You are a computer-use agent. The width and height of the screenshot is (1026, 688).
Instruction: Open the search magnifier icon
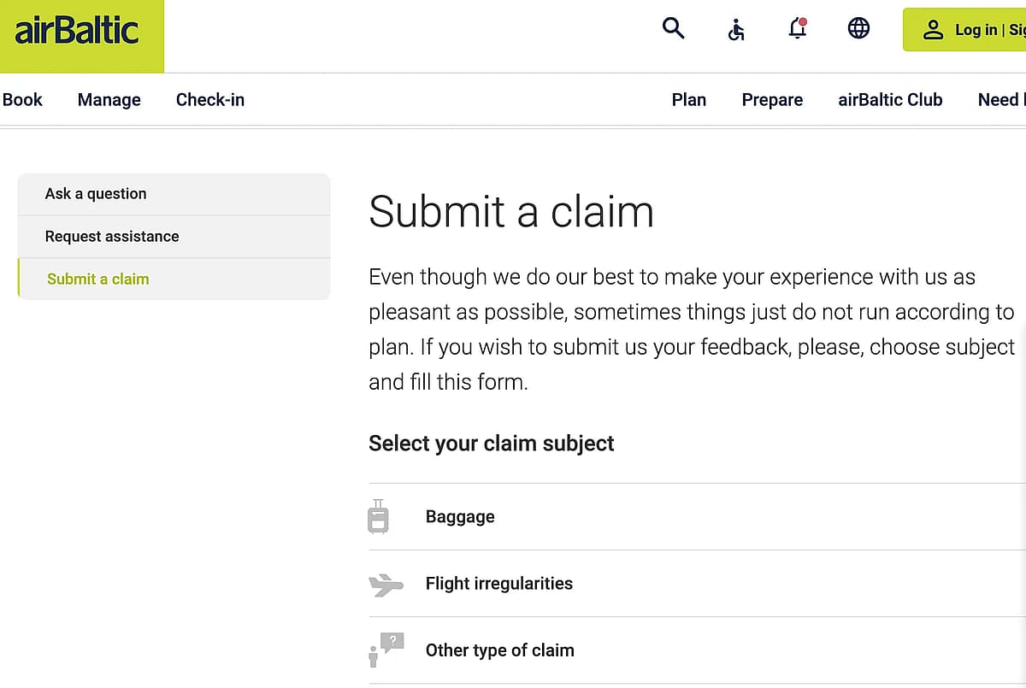(674, 29)
